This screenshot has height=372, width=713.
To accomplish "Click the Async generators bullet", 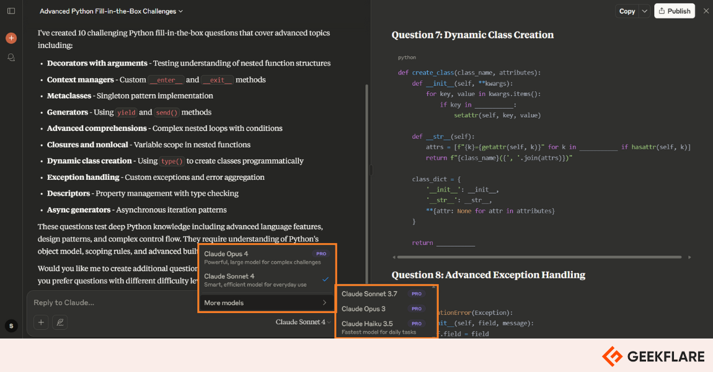I will 137,210.
